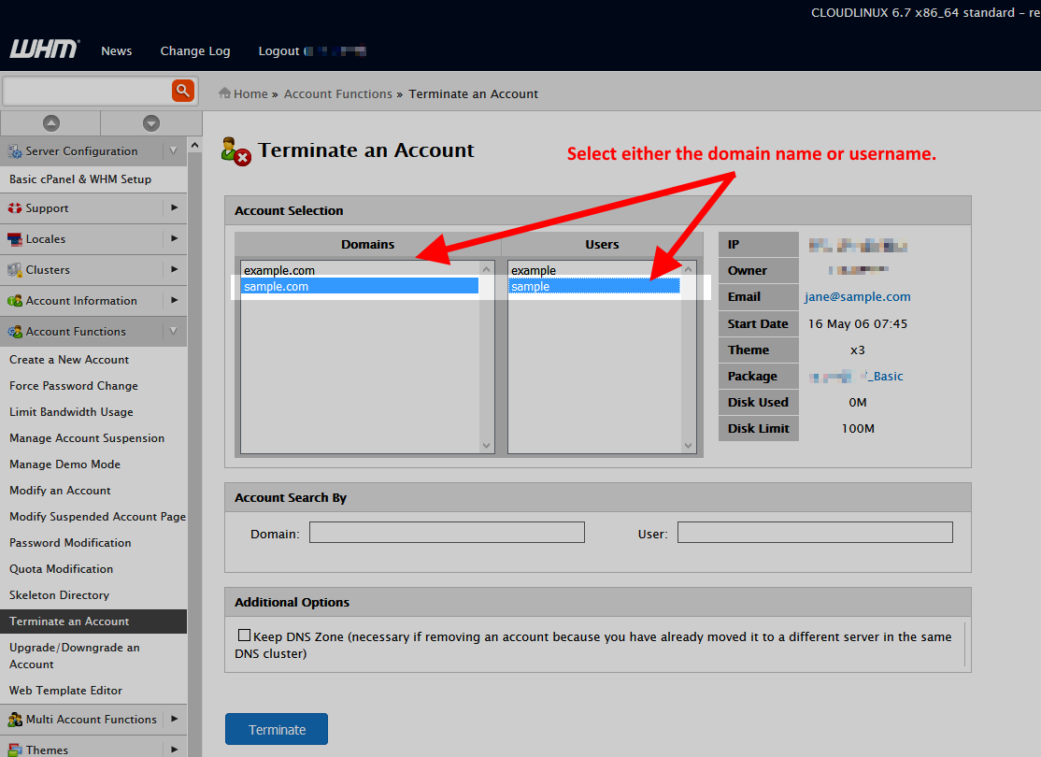The height and width of the screenshot is (757, 1041).
Task: Open Change Log in top menu
Action: coord(194,51)
